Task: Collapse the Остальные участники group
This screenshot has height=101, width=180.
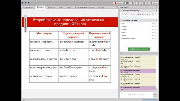Action: (121, 20)
